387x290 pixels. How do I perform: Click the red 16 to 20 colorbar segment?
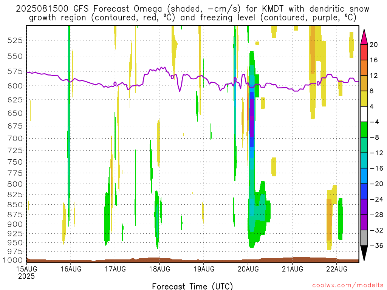pos(364,52)
